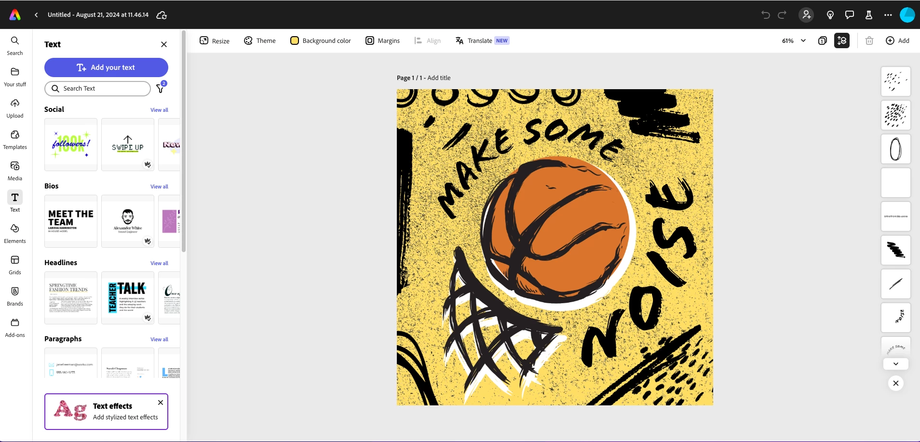This screenshot has height=442, width=920.
Task: Select the dense brush dots layer thumbnail
Action: (x=896, y=115)
